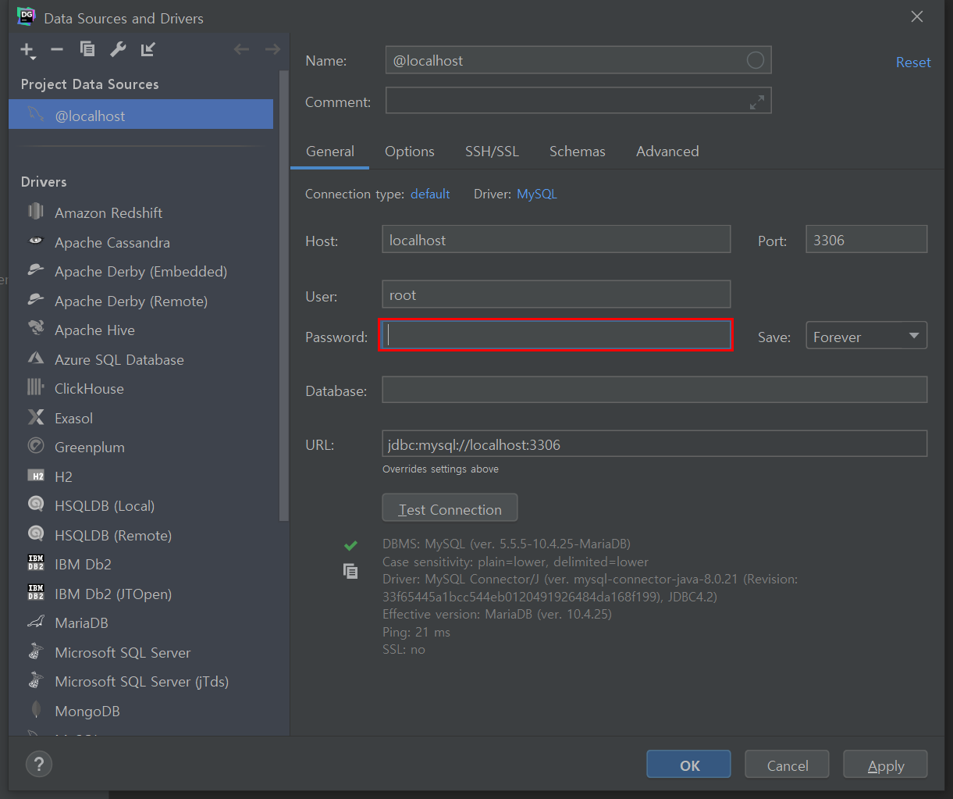Switch to the Options tab

(410, 152)
